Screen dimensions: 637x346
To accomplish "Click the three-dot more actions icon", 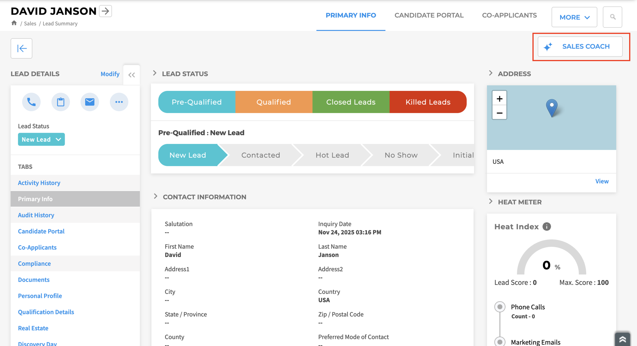I will click(119, 102).
